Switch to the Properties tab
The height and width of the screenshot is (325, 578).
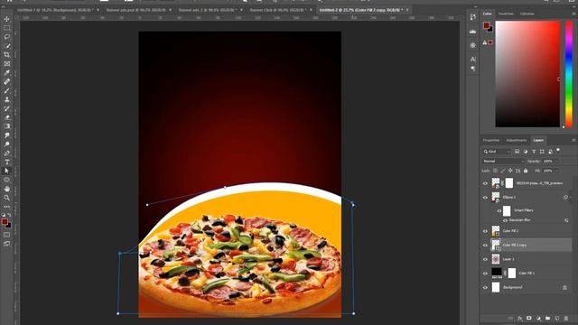tap(491, 140)
